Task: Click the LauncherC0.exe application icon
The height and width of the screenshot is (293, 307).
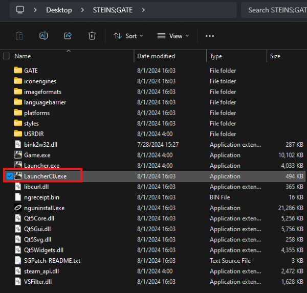Action: 18,176
